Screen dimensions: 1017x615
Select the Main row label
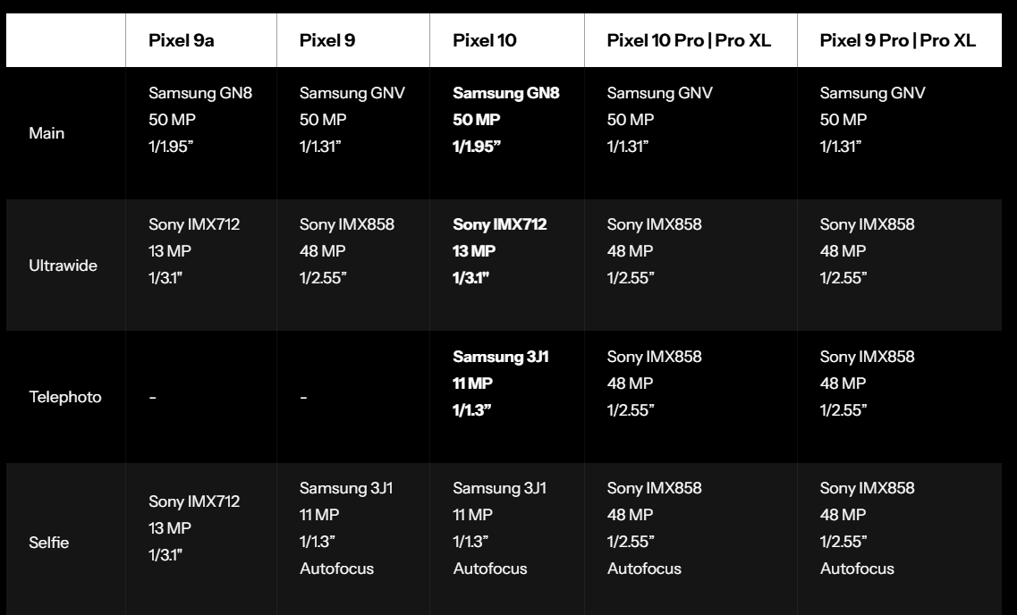pyautogui.click(x=47, y=133)
